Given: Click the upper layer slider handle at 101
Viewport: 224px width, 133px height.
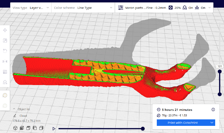Looking at the screenshot, I should tap(220, 71).
